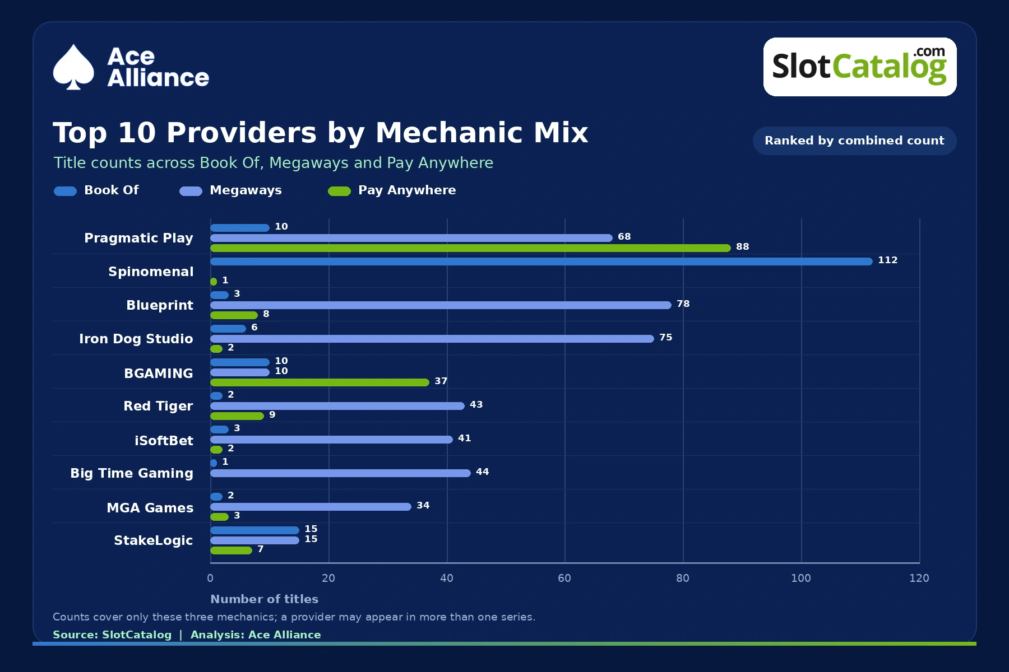Click the footnote about counts covering three mechanics
The width and height of the screenshot is (1009, 672).
point(294,617)
